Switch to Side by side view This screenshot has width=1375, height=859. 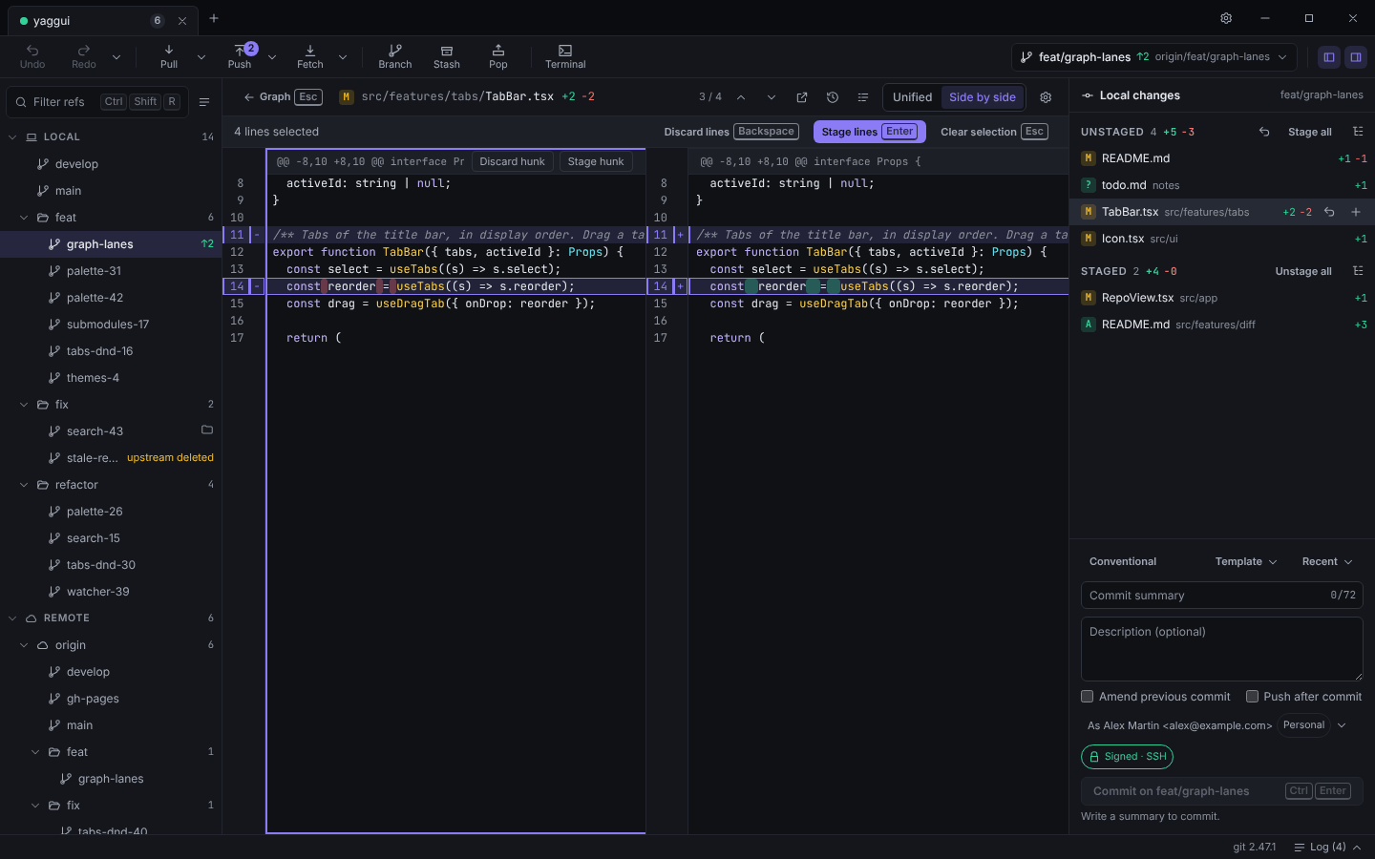coord(983,97)
